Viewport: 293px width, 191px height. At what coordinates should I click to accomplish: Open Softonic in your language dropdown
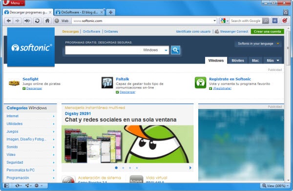[258, 44]
